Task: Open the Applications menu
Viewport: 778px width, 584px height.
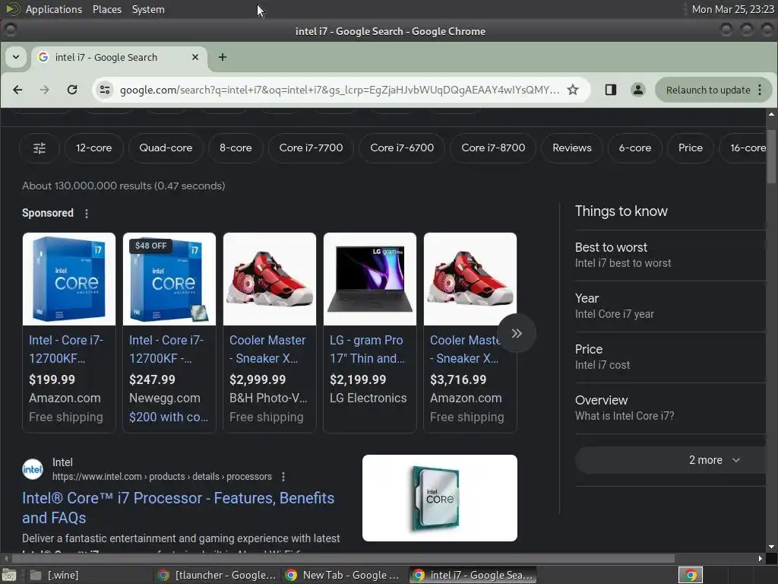Action: click(54, 9)
